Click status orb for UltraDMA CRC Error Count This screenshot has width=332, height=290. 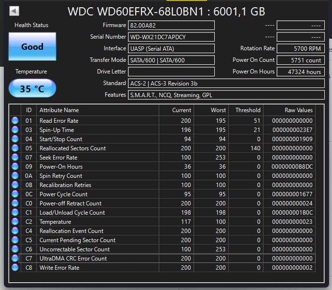coord(15,259)
